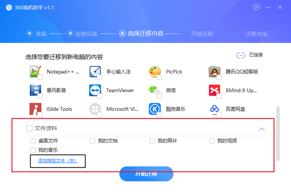The width and height of the screenshot is (291, 194).
Task: Tick the PicPick selection checkbox
Action: pyautogui.click(x=159, y=77)
